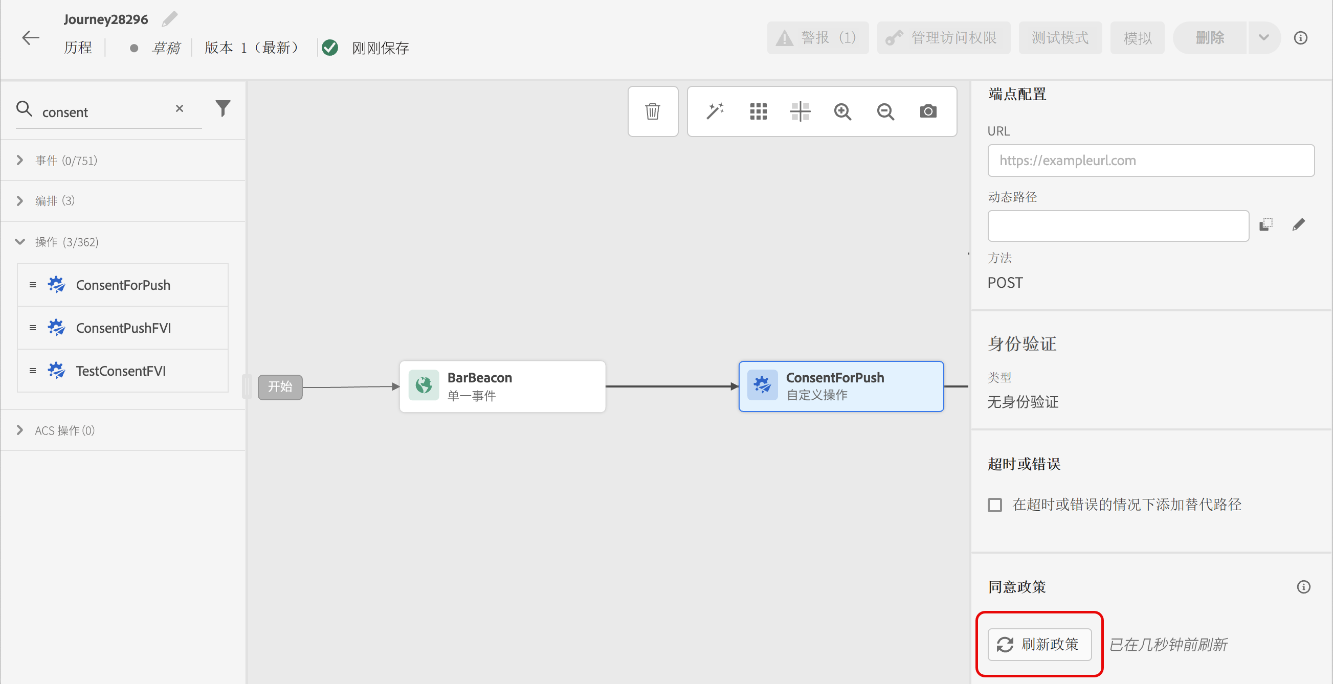Clear the consent search with X
The image size is (1333, 684).
coord(179,108)
